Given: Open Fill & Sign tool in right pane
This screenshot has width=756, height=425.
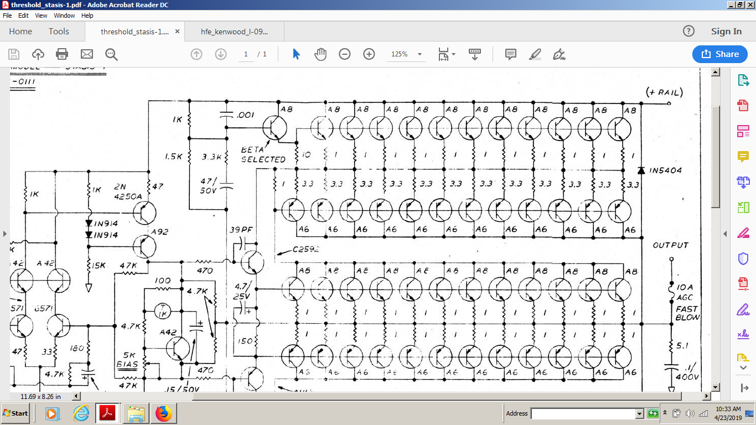Looking at the screenshot, I should pyautogui.click(x=743, y=309).
